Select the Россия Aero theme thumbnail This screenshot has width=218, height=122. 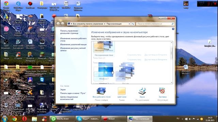pos(125,71)
